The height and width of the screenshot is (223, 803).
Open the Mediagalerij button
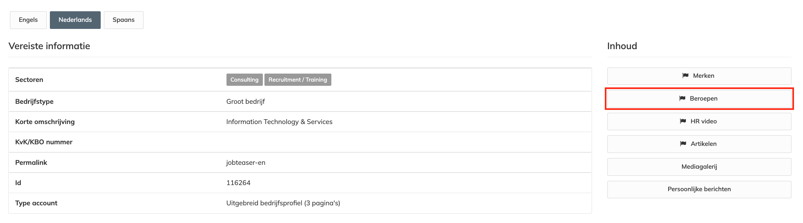[699, 167]
